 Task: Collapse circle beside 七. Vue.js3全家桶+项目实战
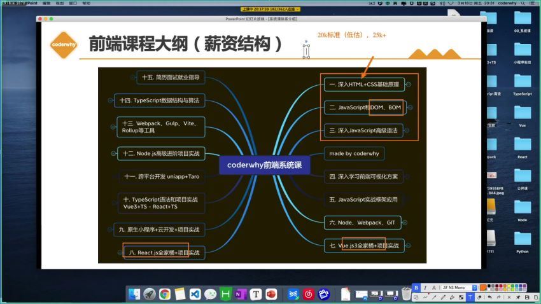(x=408, y=245)
